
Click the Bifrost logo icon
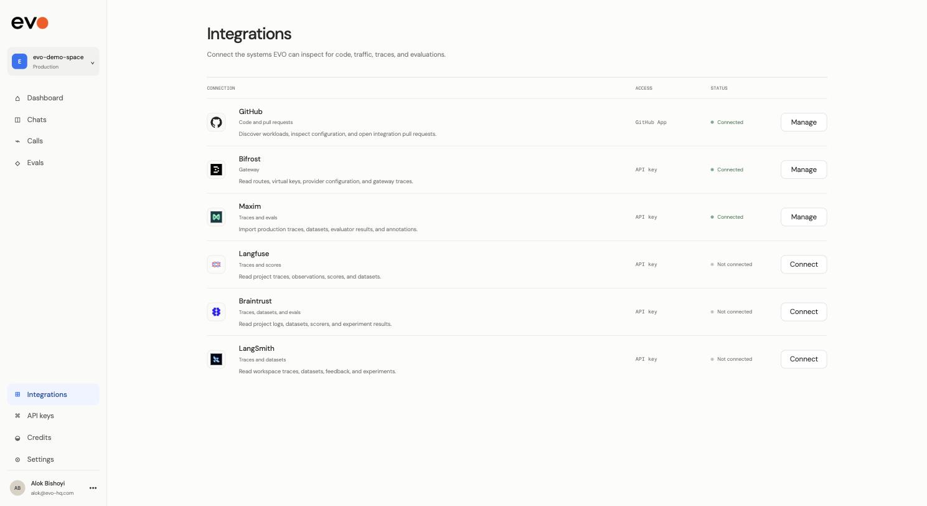click(216, 169)
